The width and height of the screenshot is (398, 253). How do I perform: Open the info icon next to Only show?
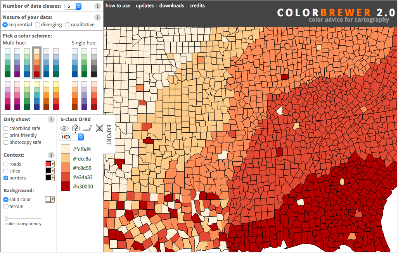point(51,119)
